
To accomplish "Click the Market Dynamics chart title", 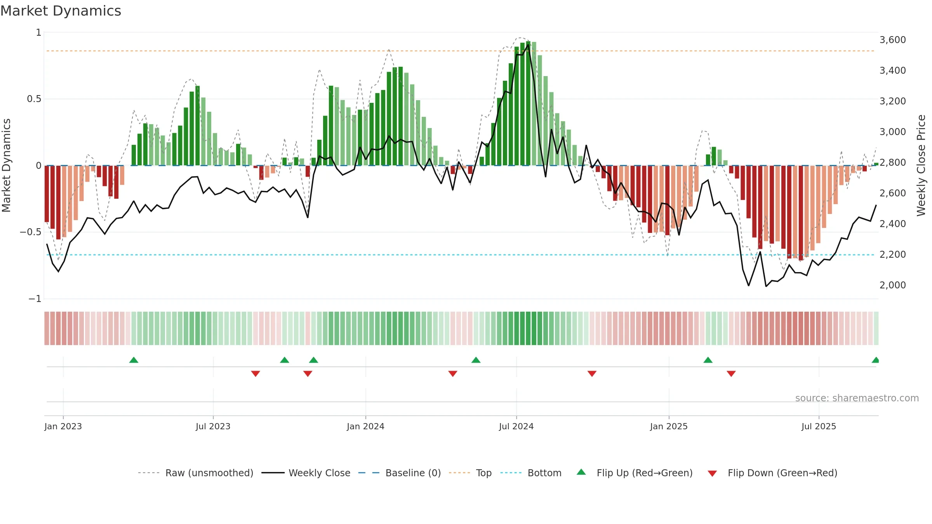I will [61, 11].
